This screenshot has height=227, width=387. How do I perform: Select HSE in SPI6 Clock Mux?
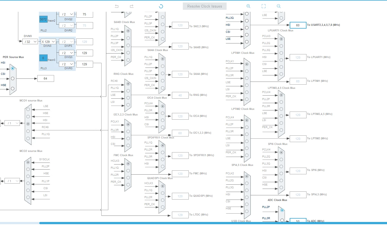pos(281,187)
